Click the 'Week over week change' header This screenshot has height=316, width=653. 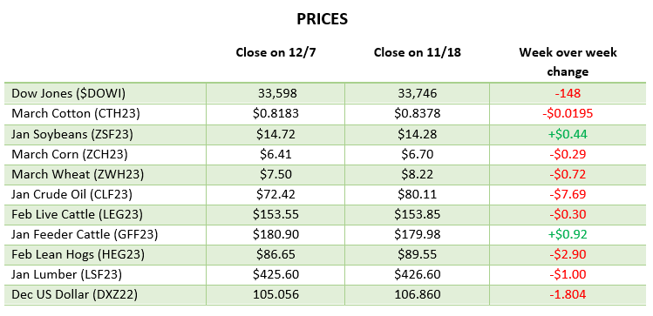click(x=568, y=62)
